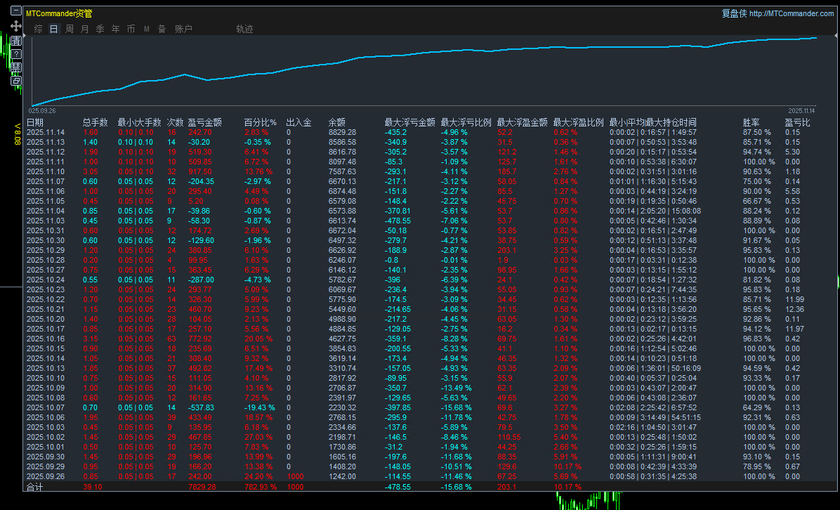Click the small triangle marker at the chart's top-left corner
Viewport: 840px width, 510px height.
[26, 37]
